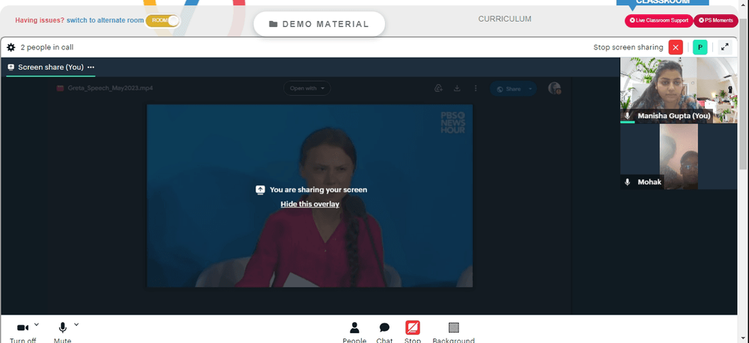
Task: Toggle the ROOM alternate room switch
Action: (x=163, y=20)
